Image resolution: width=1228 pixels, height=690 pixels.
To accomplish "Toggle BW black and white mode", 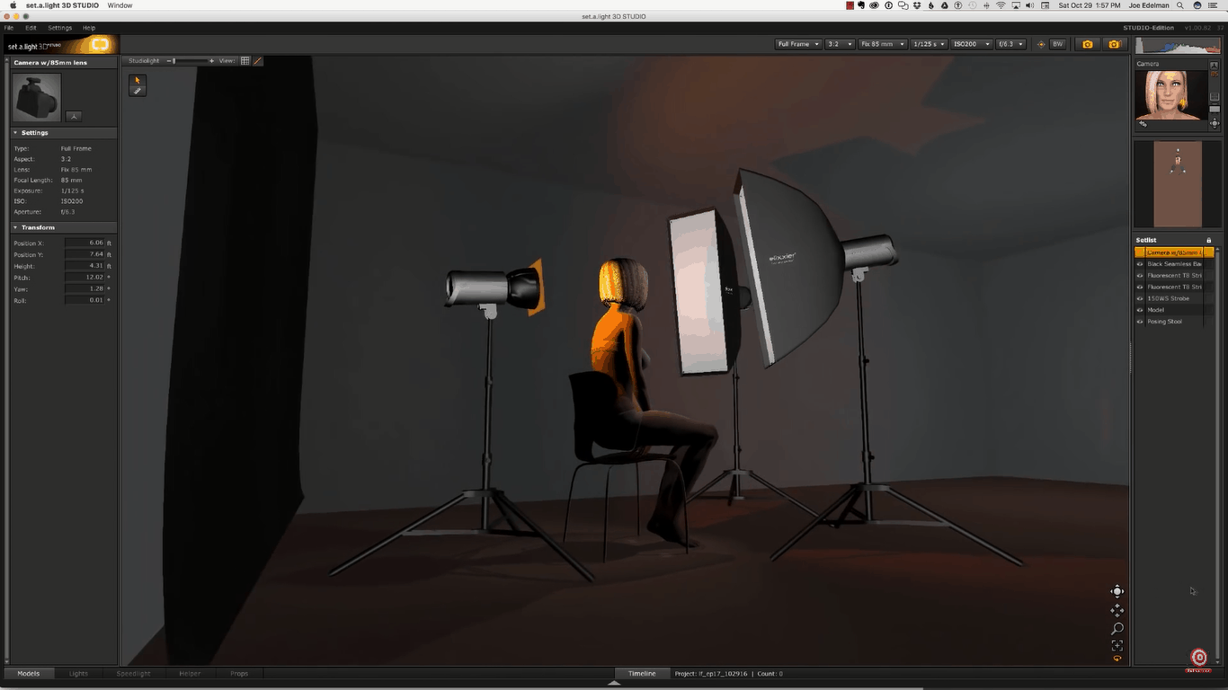I will pyautogui.click(x=1057, y=44).
